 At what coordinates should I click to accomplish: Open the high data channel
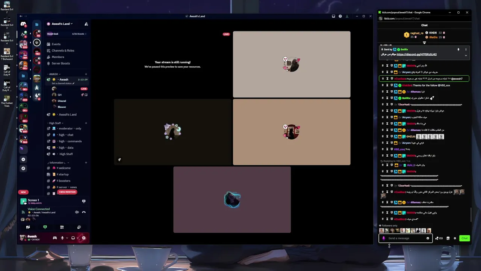(x=67, y=148)
